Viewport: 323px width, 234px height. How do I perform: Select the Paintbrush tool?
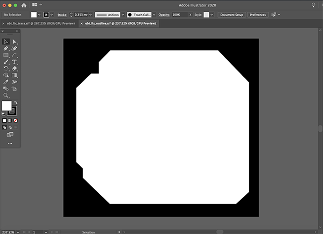click(6, 62)
